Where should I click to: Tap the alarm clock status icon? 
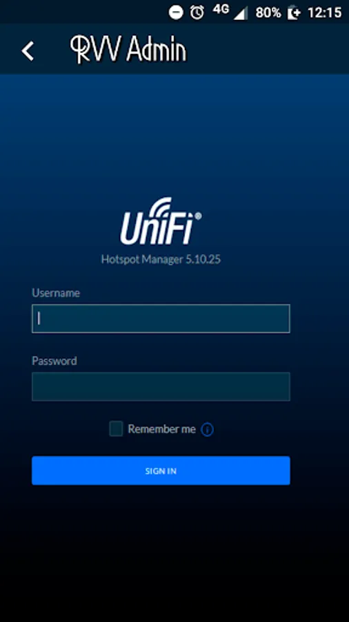pos(197,12)
